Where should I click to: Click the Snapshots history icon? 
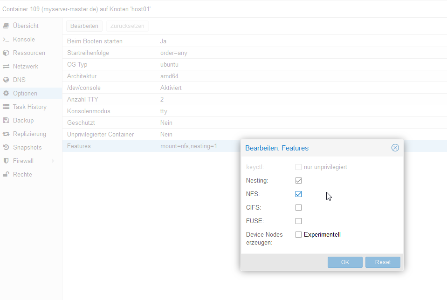6,147
